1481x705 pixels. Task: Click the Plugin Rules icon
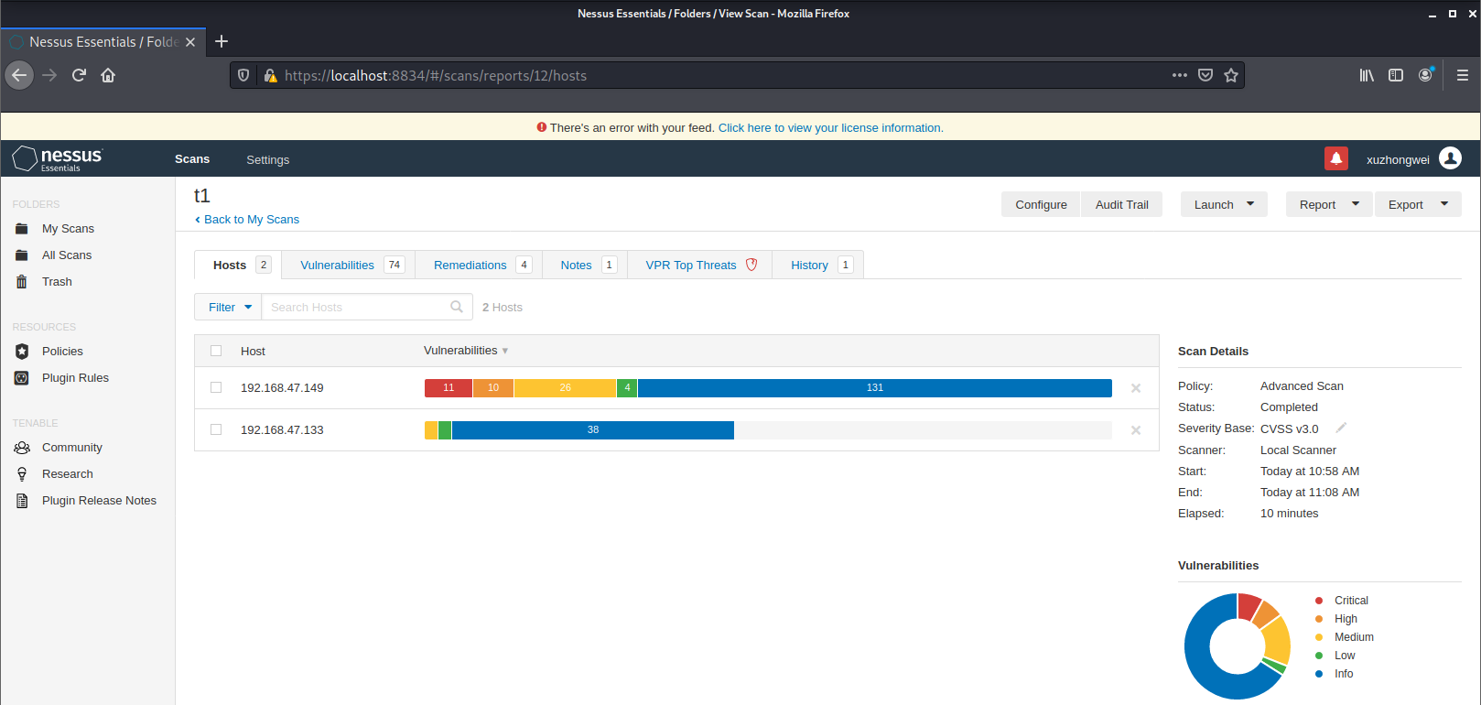pos(22,378)
